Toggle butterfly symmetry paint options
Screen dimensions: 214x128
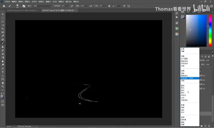pyautogui.click(x=129, y=6)
